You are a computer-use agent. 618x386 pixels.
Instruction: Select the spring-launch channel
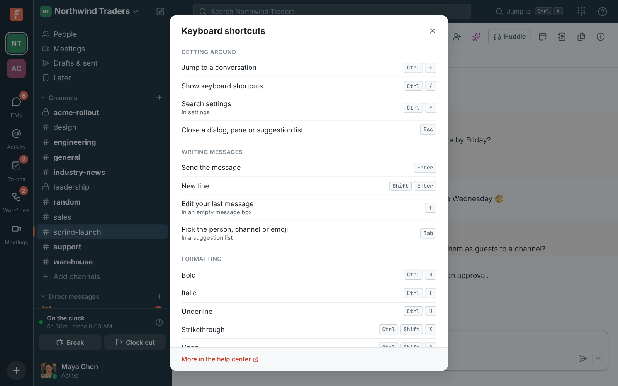(x=103, y=232)
